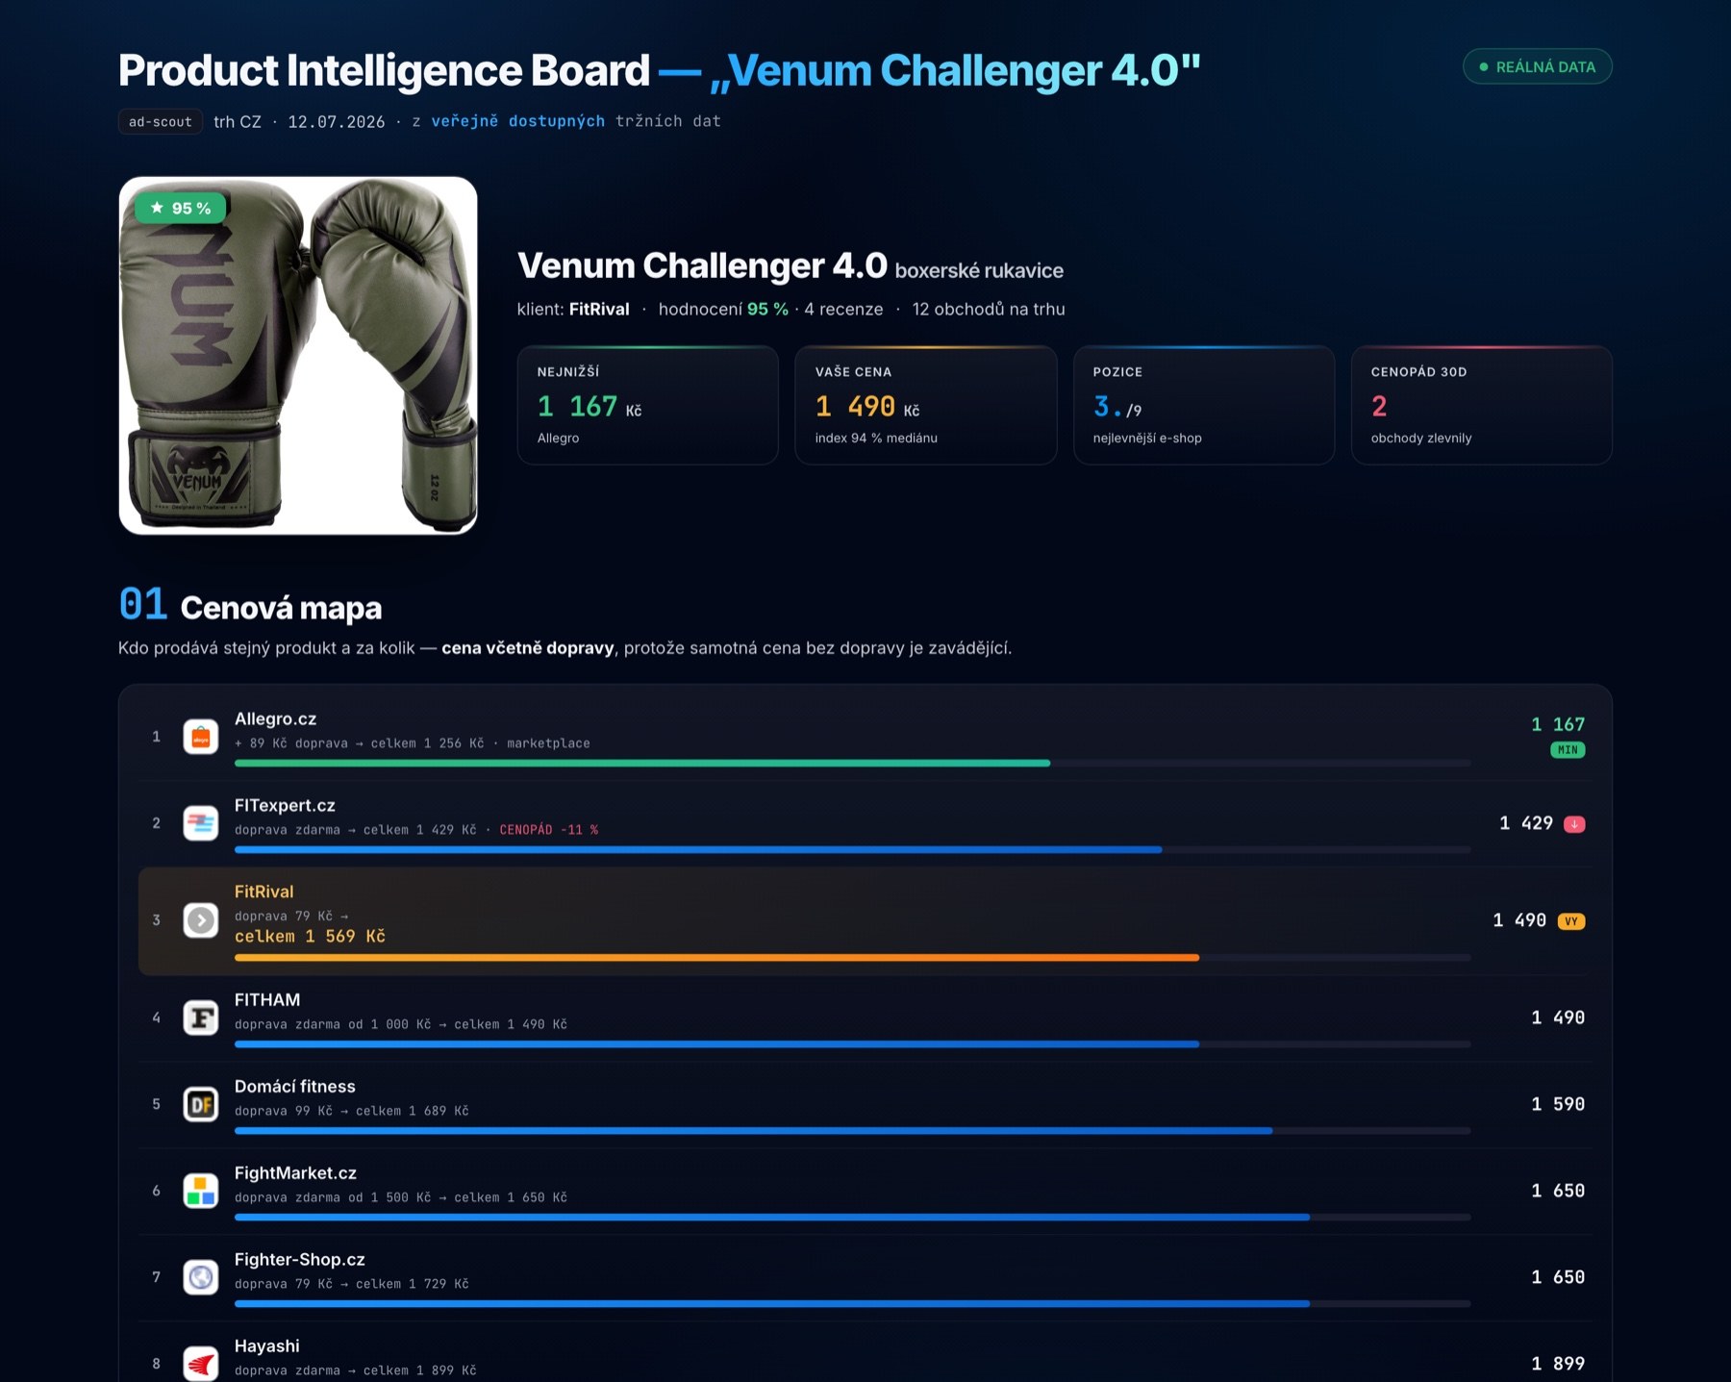Select the VAŠE CENA 1 490 Kč card

(926, 405)
